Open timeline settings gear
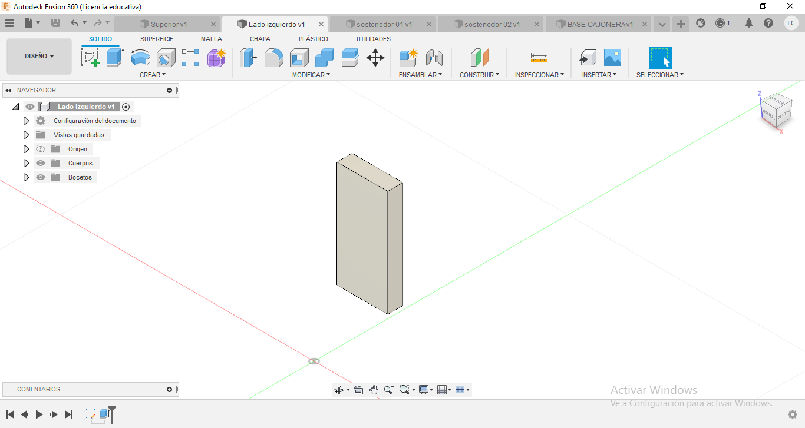The height and width of the screenshot is (428, 805). click(x=793, y=414)
